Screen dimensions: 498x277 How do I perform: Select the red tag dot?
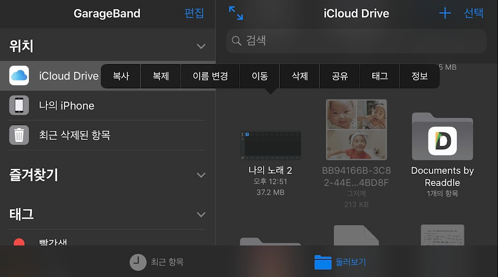[19, 242]
